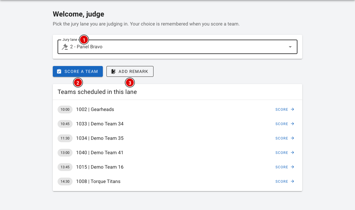
Task: Click the 14:30 time chip
Action: pyautogui.click(x=65, y=181)
